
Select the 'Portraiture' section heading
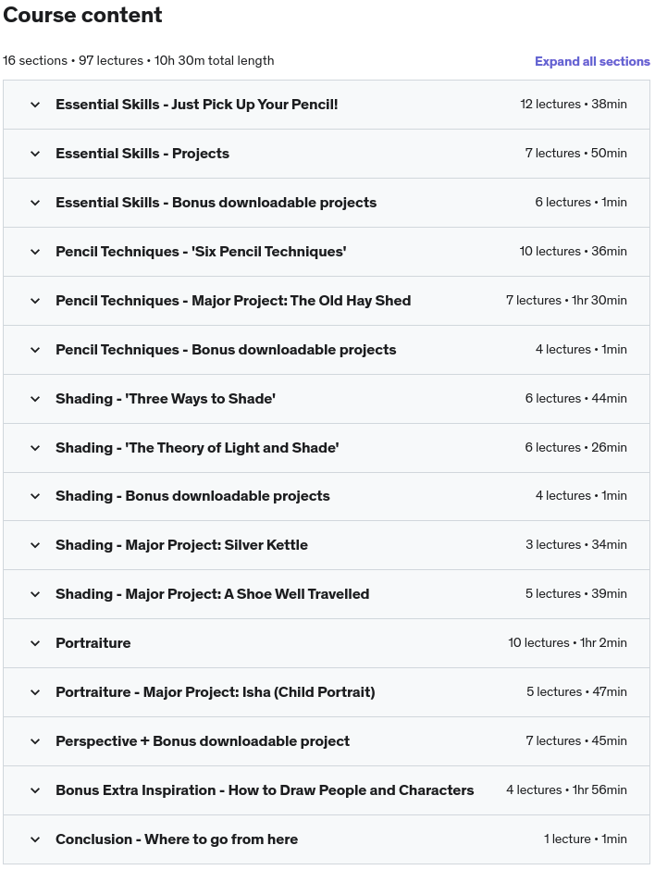tap(93, 643)
